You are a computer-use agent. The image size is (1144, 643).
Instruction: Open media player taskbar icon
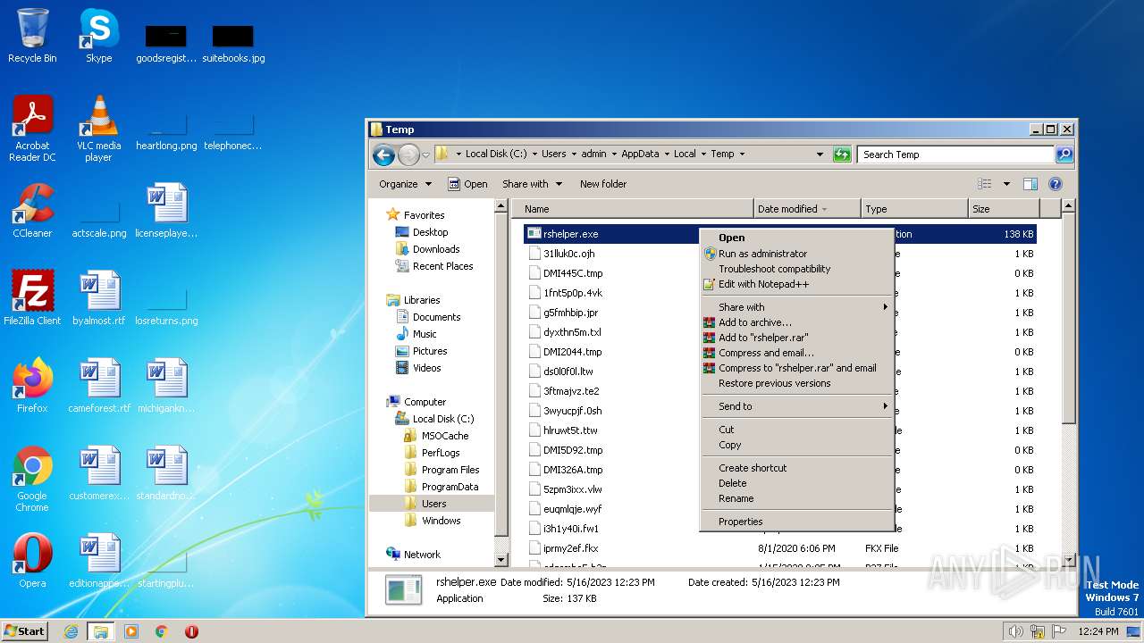click(x=131, y=631)
